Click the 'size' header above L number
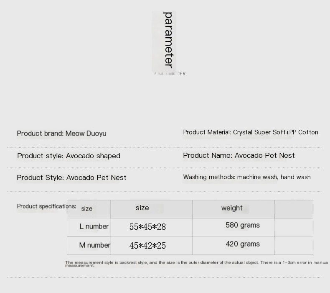Image resolution: width=330 pixels, height=293 pixels. point(87,208)
